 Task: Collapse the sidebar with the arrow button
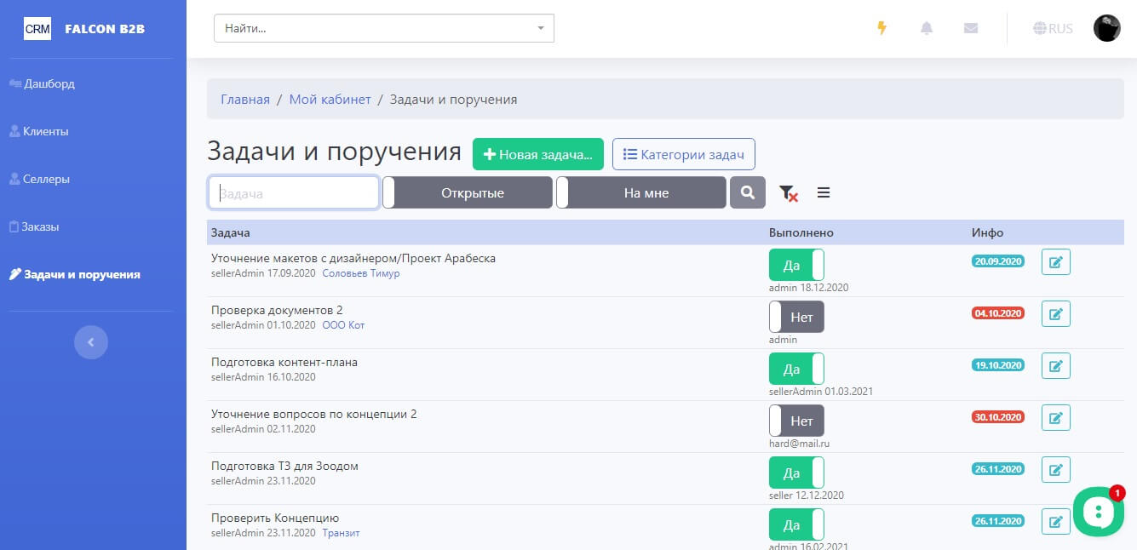pyautogui.click(x=91, y=342)
